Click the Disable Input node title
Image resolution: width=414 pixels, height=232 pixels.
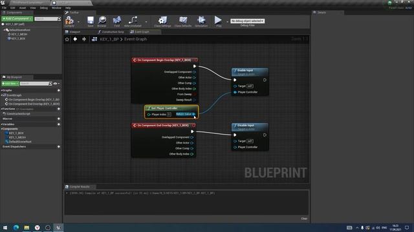(x=245, y=126)
